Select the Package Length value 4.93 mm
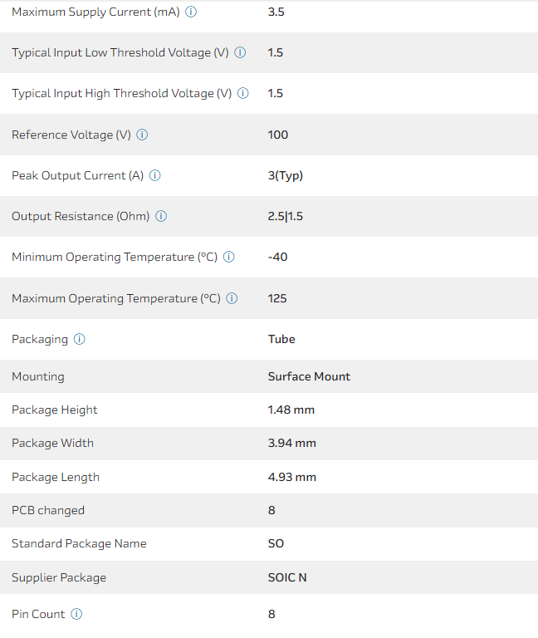 pyautogui.click(x=292, y=477)
